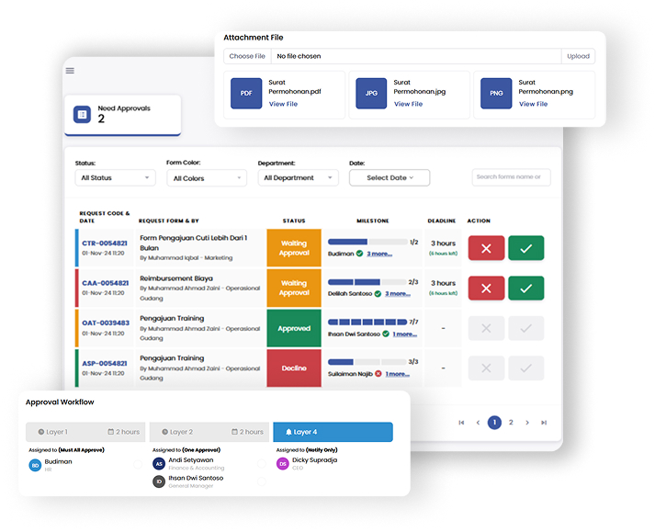Image resolution: width=655 pixels, height=532 pixels.
Task: Open '3 more...' link in Budiman's milestone
Action: point(378,254)
